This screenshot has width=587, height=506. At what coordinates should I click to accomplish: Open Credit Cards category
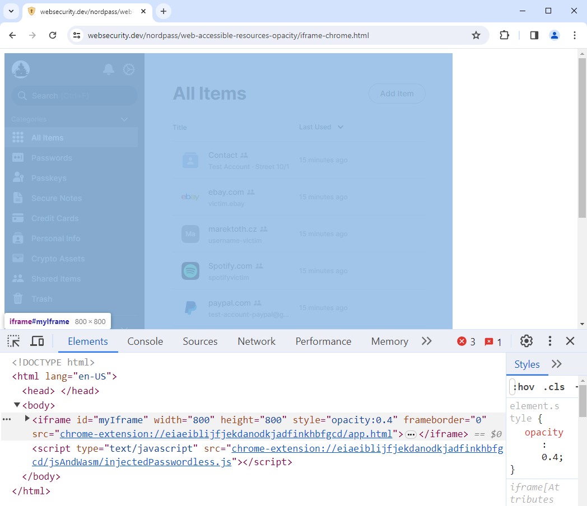tap(71, 218)
